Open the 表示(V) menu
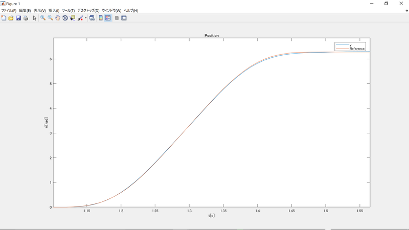Screen dimensions: 409x230 (40, 11)
